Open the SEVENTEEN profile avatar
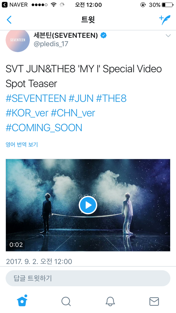Viewport: 176px width, 313px height. point(18,40)
